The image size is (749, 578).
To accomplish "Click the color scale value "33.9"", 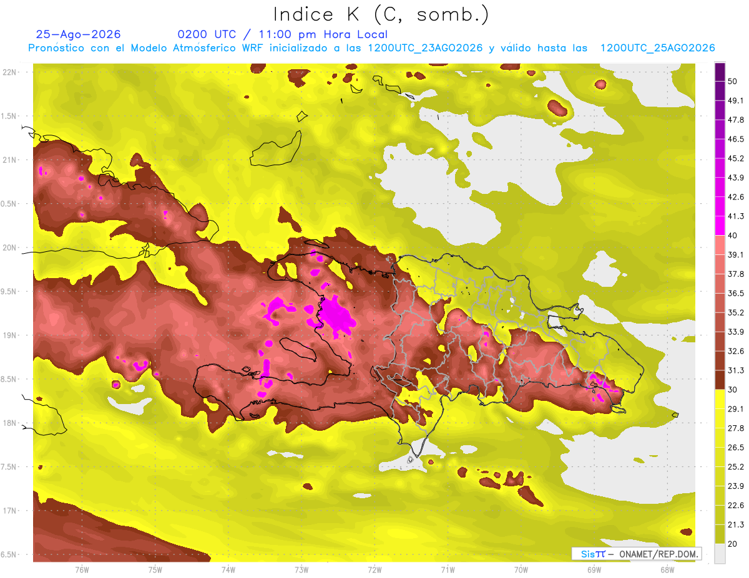I will (736, 332).
